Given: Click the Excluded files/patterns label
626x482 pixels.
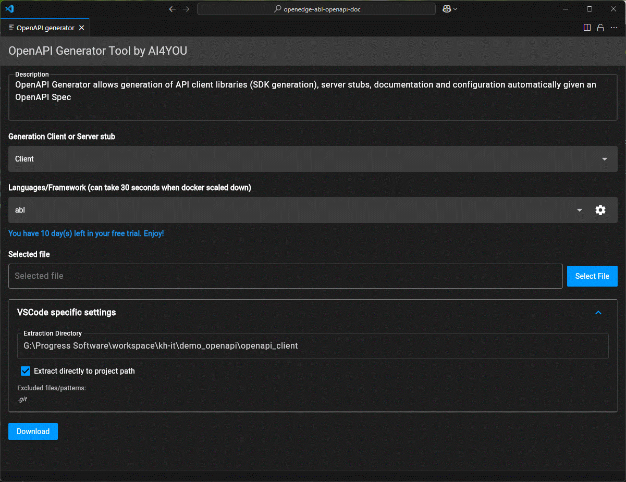Looking at the screenshot, I should click(52, 388).
